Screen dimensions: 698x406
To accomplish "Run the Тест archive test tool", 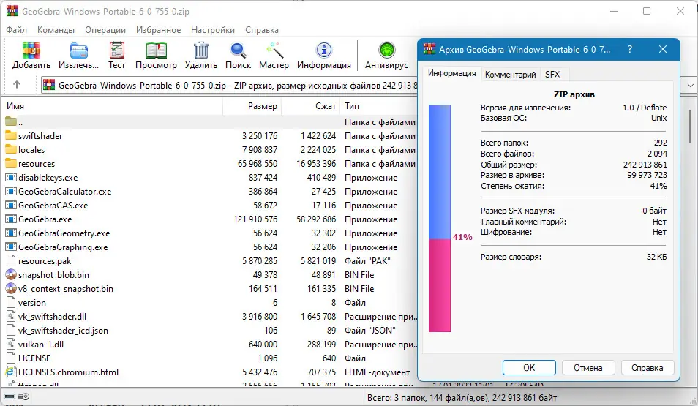I will pyautogui.click(x=116, y=50).
